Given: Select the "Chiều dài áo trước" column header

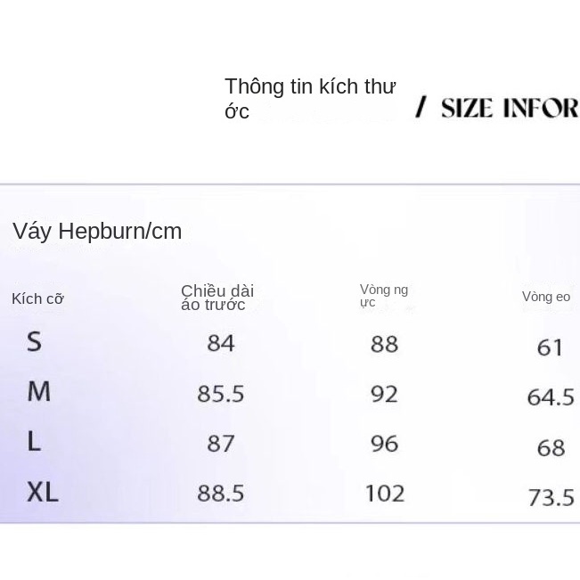Looking at the screenshot, I should [x=217, y=298].
